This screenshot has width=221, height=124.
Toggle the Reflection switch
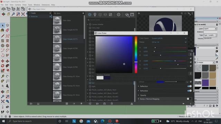[190, 86]
